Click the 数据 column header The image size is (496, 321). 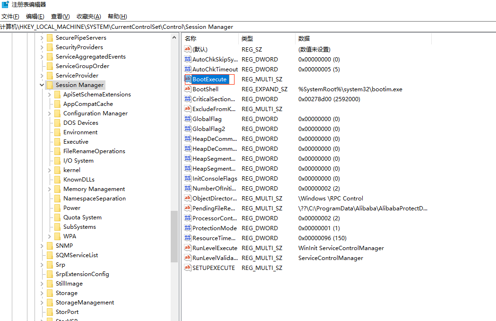(x=304, y=38)
